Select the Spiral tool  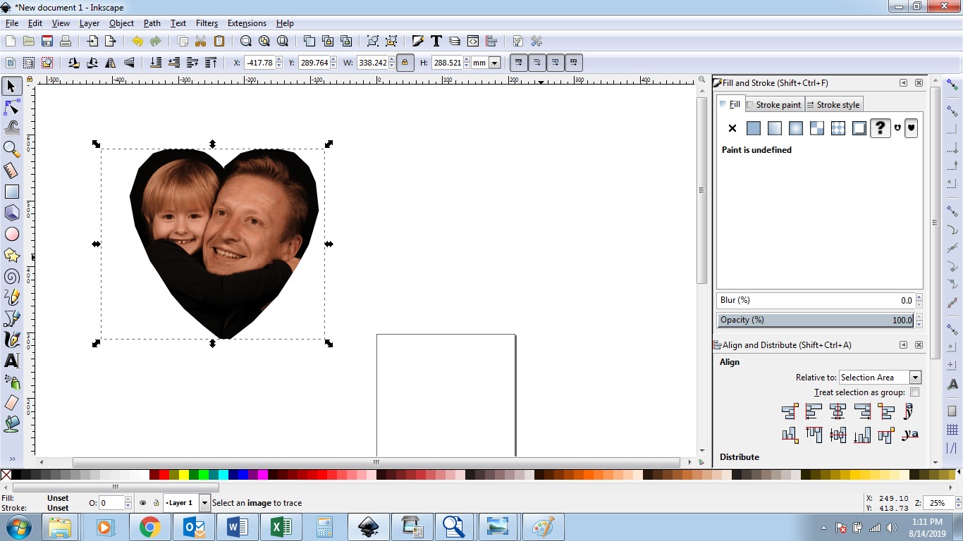(x=12, y=276)
